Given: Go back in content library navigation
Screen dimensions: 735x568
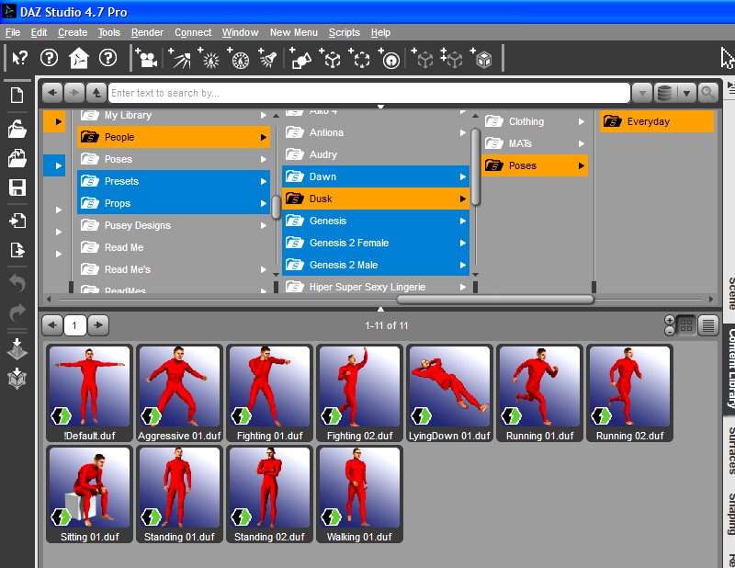Looking at the screenshot, I should click(x=52, y=93).
